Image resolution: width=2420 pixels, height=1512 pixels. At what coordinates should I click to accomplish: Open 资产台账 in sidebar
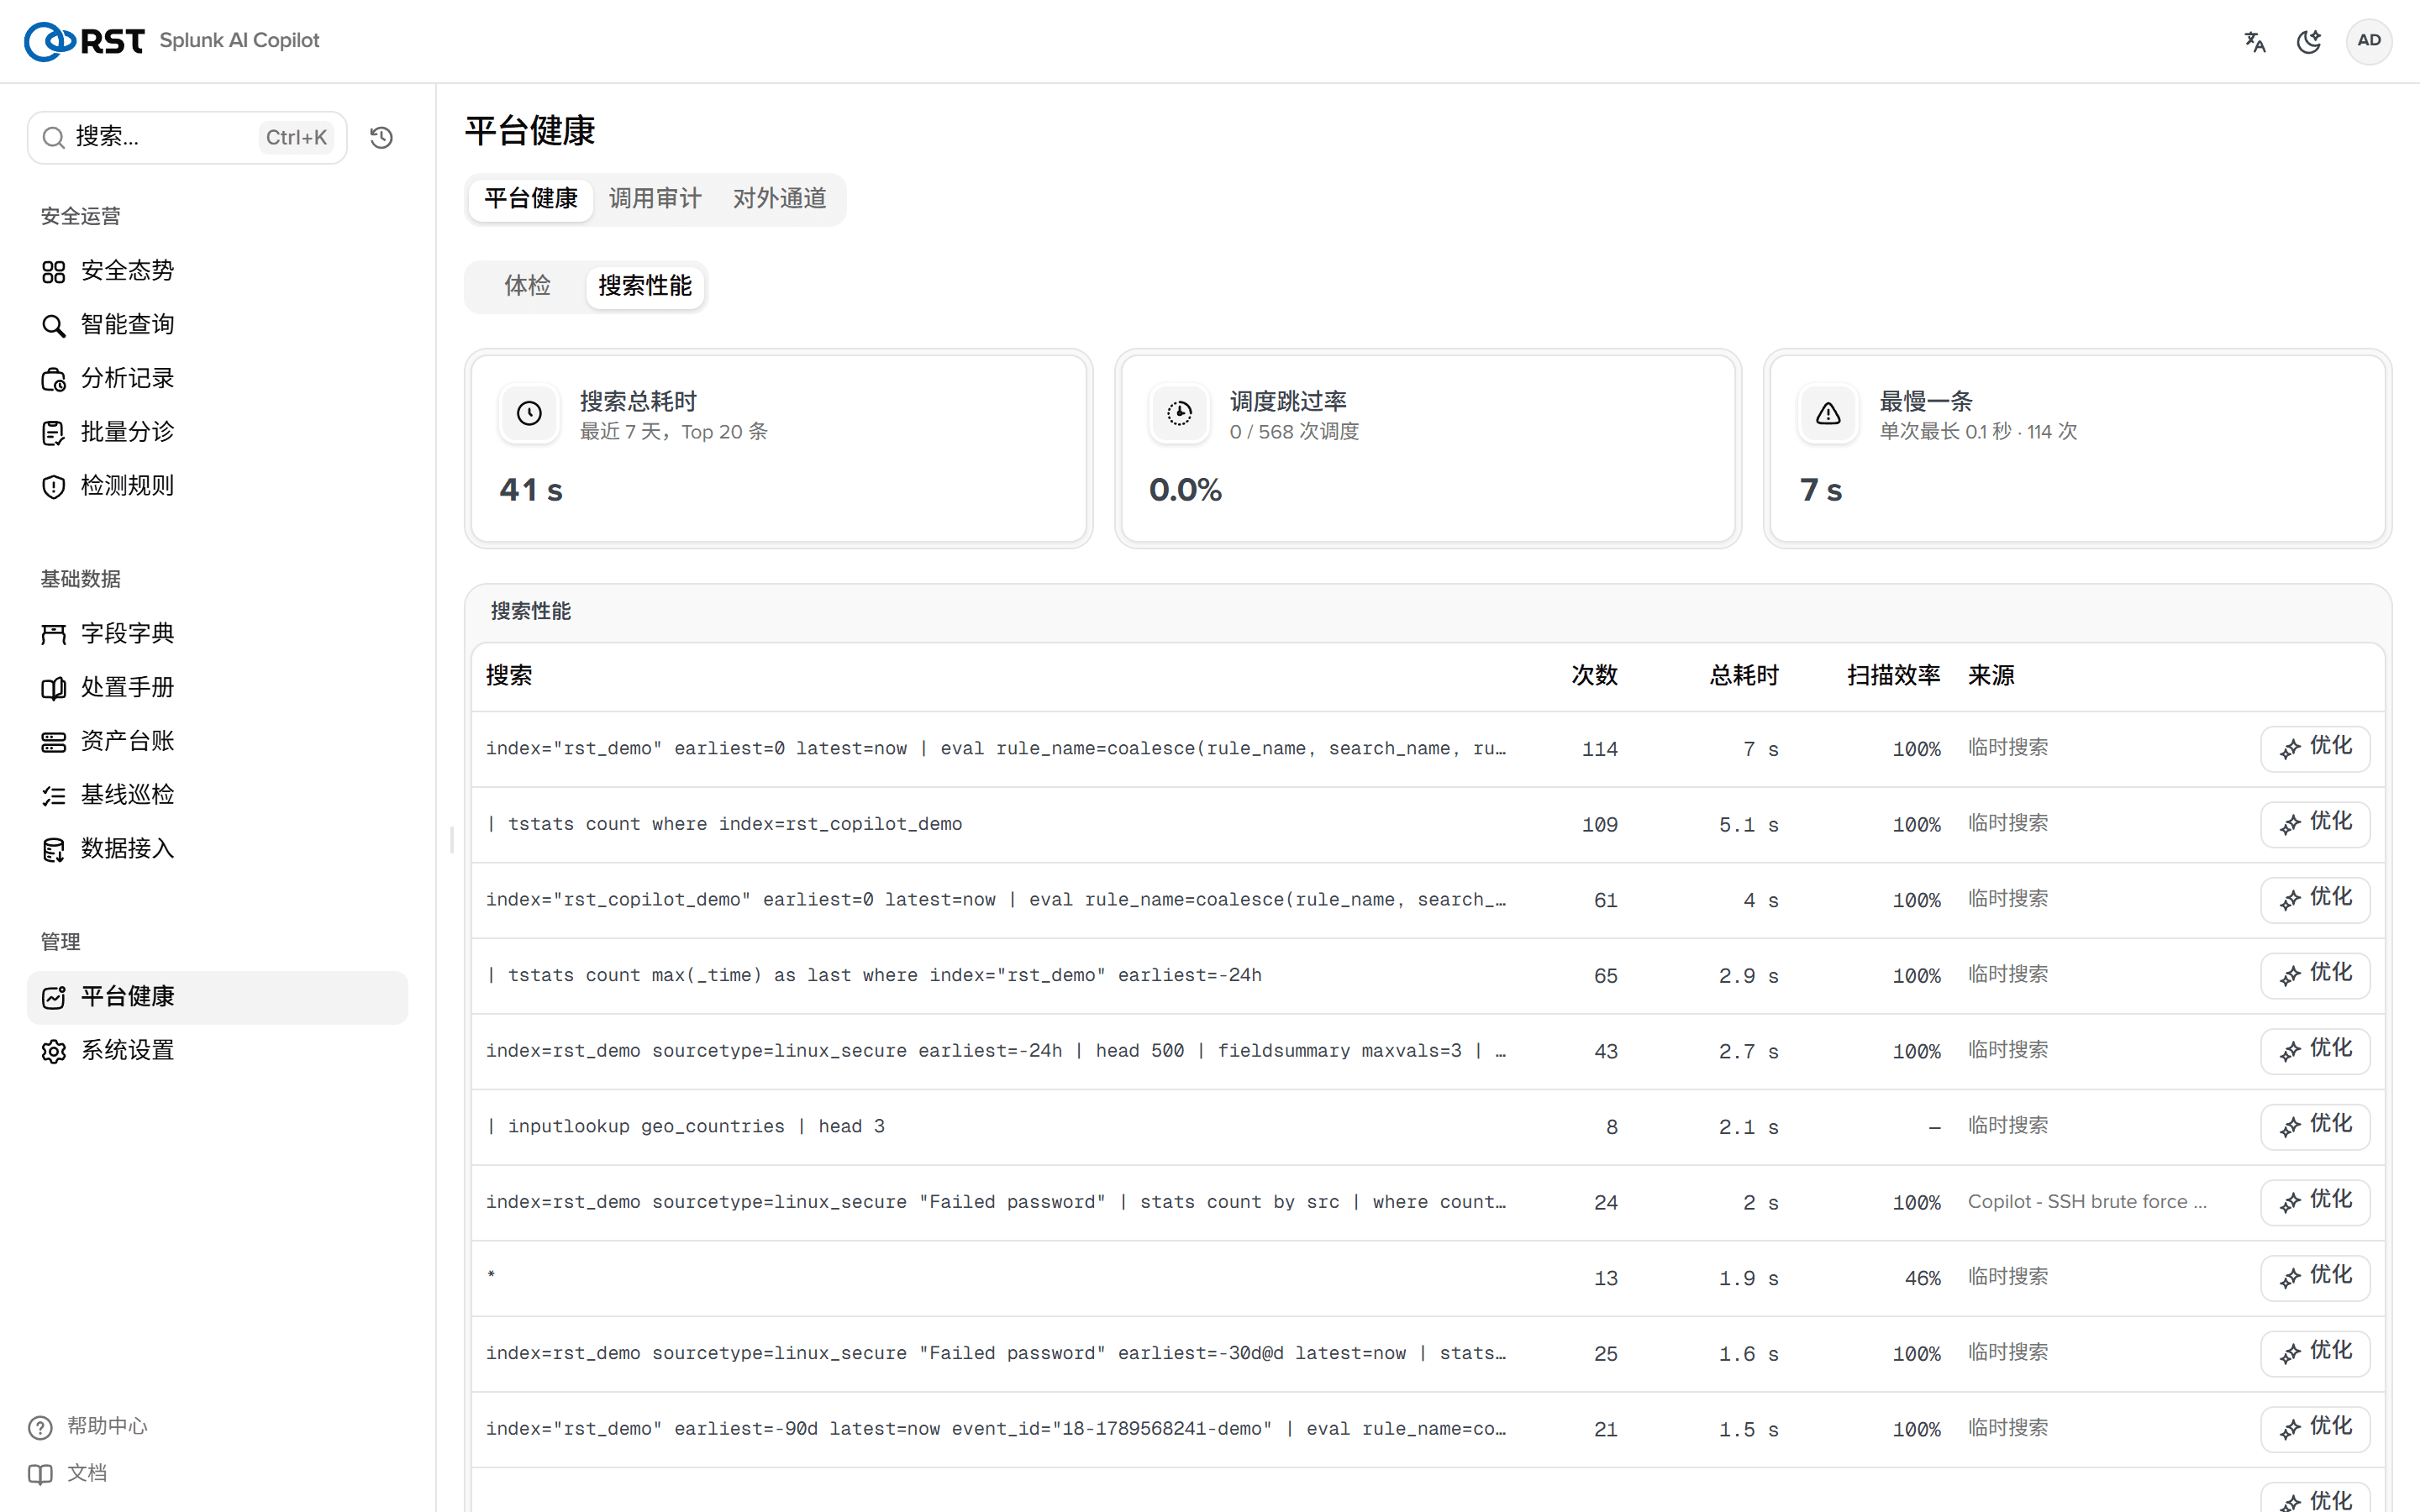217,741
